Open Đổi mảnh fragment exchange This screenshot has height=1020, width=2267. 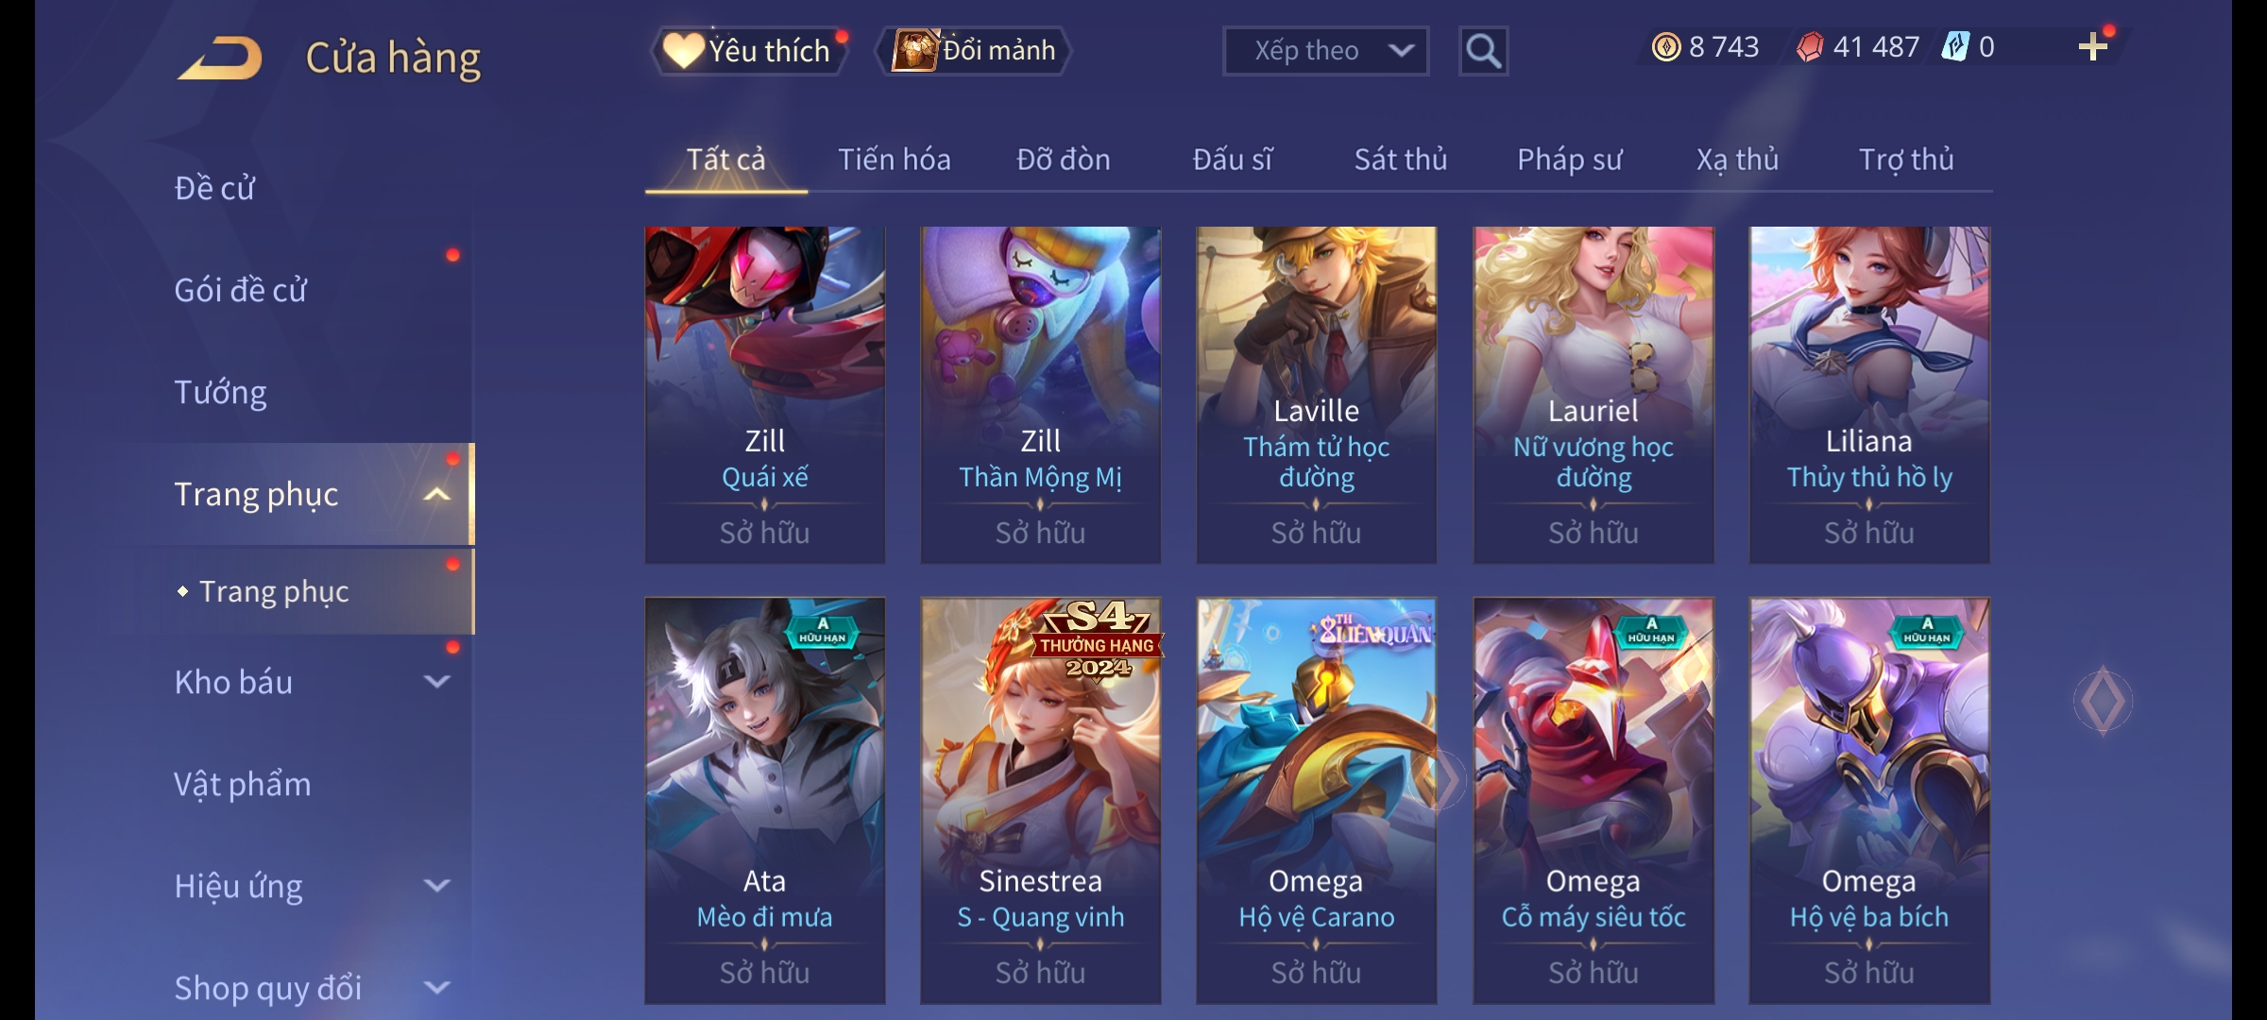pyautogui.click(x=973, y=51)
